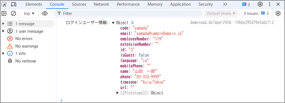
Task: Click the blue messages badge showing 3
Action: point(246,5)
